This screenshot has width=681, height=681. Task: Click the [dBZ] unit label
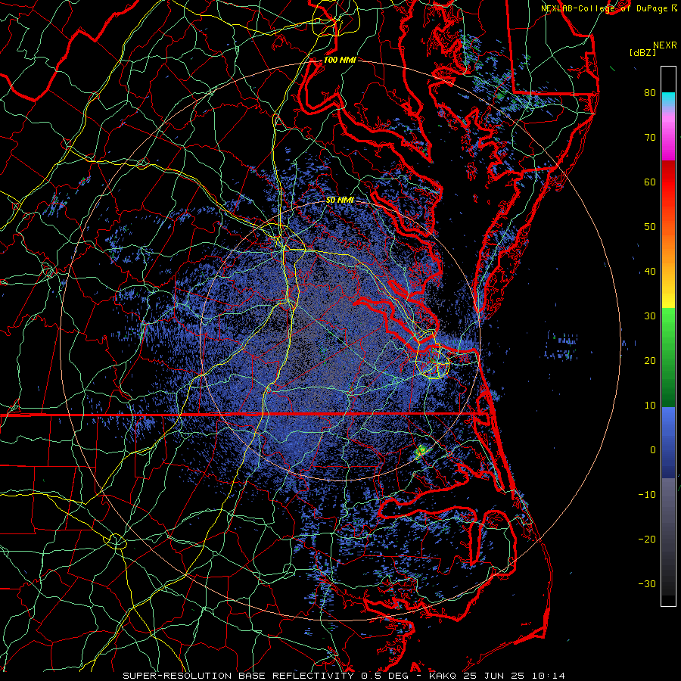(x=642, y=53)
